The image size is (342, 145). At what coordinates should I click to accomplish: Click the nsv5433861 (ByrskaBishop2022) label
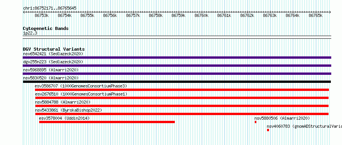pos(68,110)
